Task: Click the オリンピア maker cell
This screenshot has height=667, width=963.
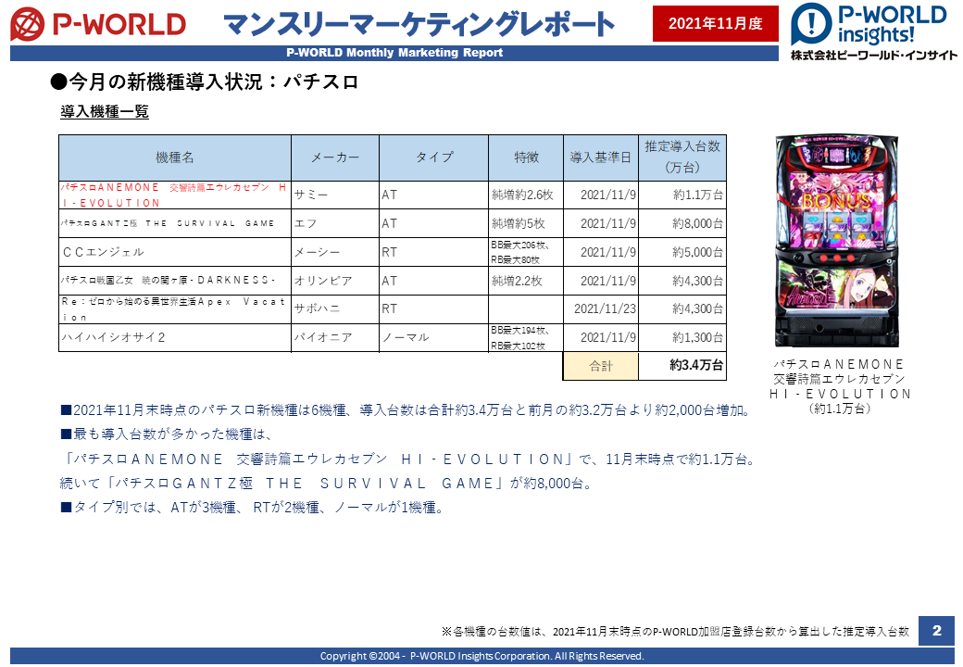Action: point(335,281)
